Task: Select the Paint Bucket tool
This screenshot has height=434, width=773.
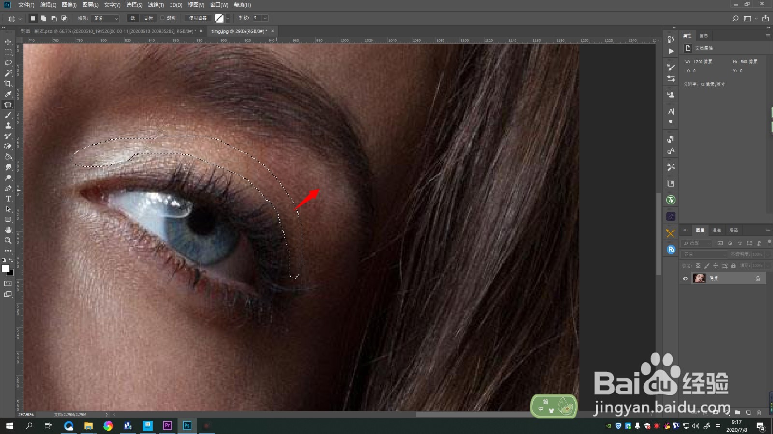Action: click(8, 157)
